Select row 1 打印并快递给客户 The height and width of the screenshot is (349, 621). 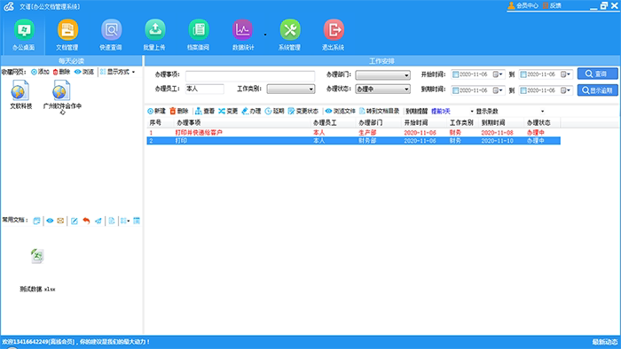click(353, 133)
